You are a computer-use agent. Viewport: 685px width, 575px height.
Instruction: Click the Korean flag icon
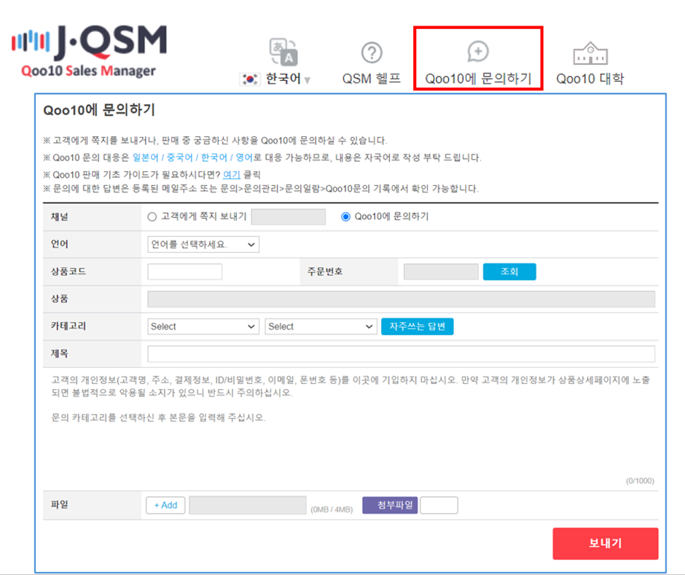pyautogui.click(x=250, y=79)
